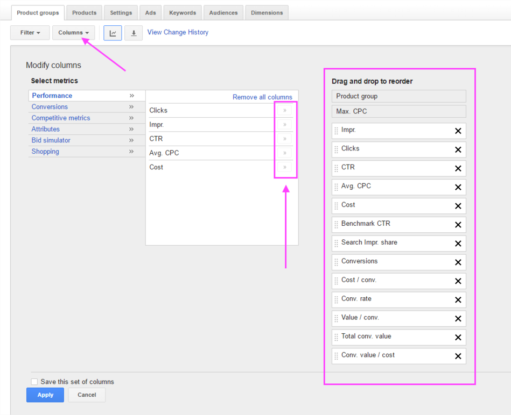Switch to the Keywords tab

183,13
